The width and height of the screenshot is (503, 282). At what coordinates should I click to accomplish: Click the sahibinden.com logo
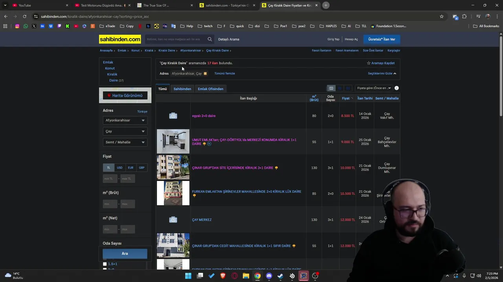(x=120, y=39)
